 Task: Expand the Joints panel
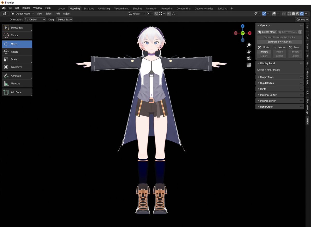tap(279, 89)
